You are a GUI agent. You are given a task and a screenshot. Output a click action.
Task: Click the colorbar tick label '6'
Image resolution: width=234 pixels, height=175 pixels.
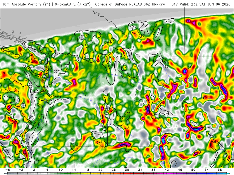[47, 170]
